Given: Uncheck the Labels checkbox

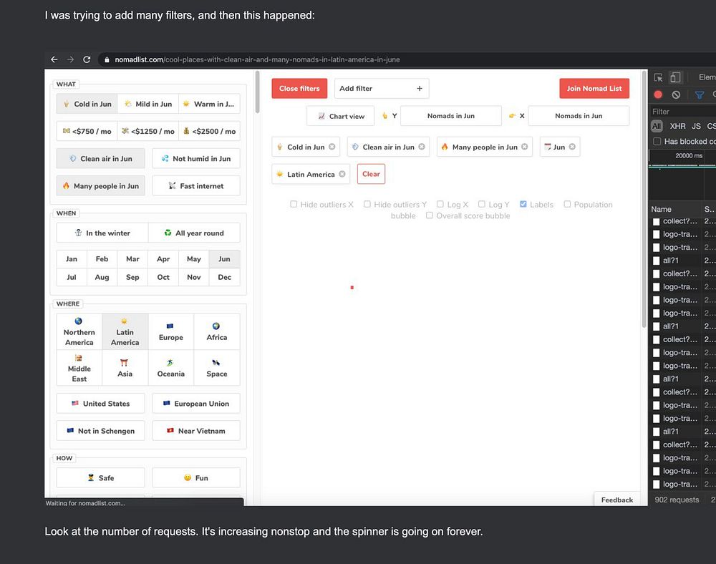Looking at the screenshot, I should pyautogui.click(x=523, y=204).
